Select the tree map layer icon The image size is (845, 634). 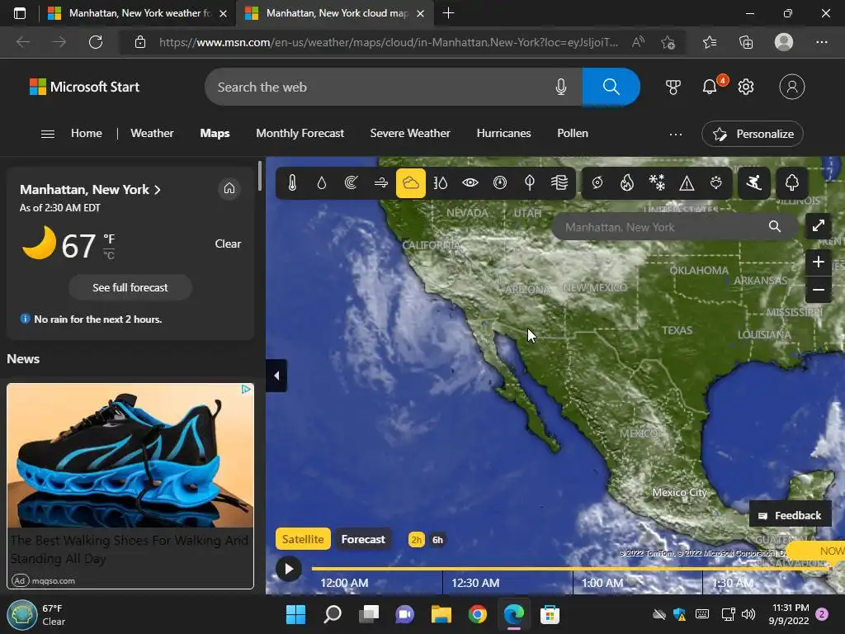791,183
